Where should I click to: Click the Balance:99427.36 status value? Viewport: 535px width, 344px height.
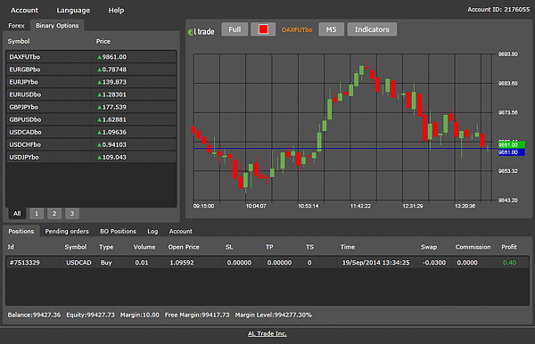[x=34, y=315]
